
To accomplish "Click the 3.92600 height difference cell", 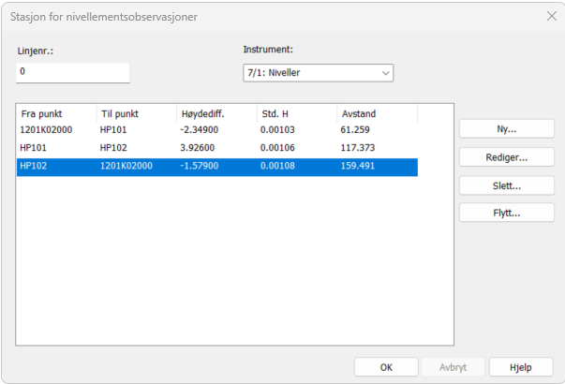I will pos(200,148).
